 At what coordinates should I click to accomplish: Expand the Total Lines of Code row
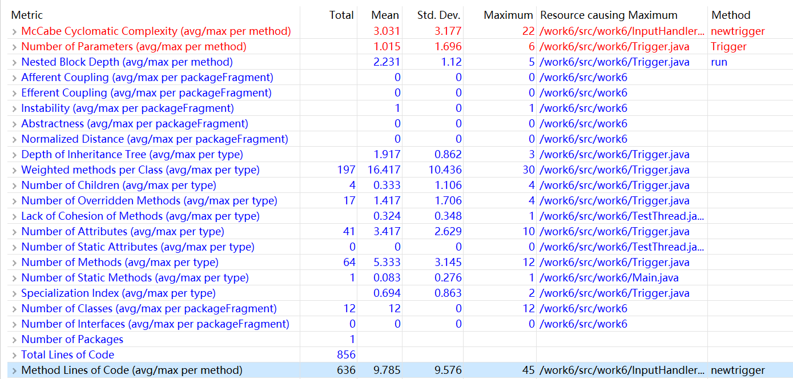(14, 355)
